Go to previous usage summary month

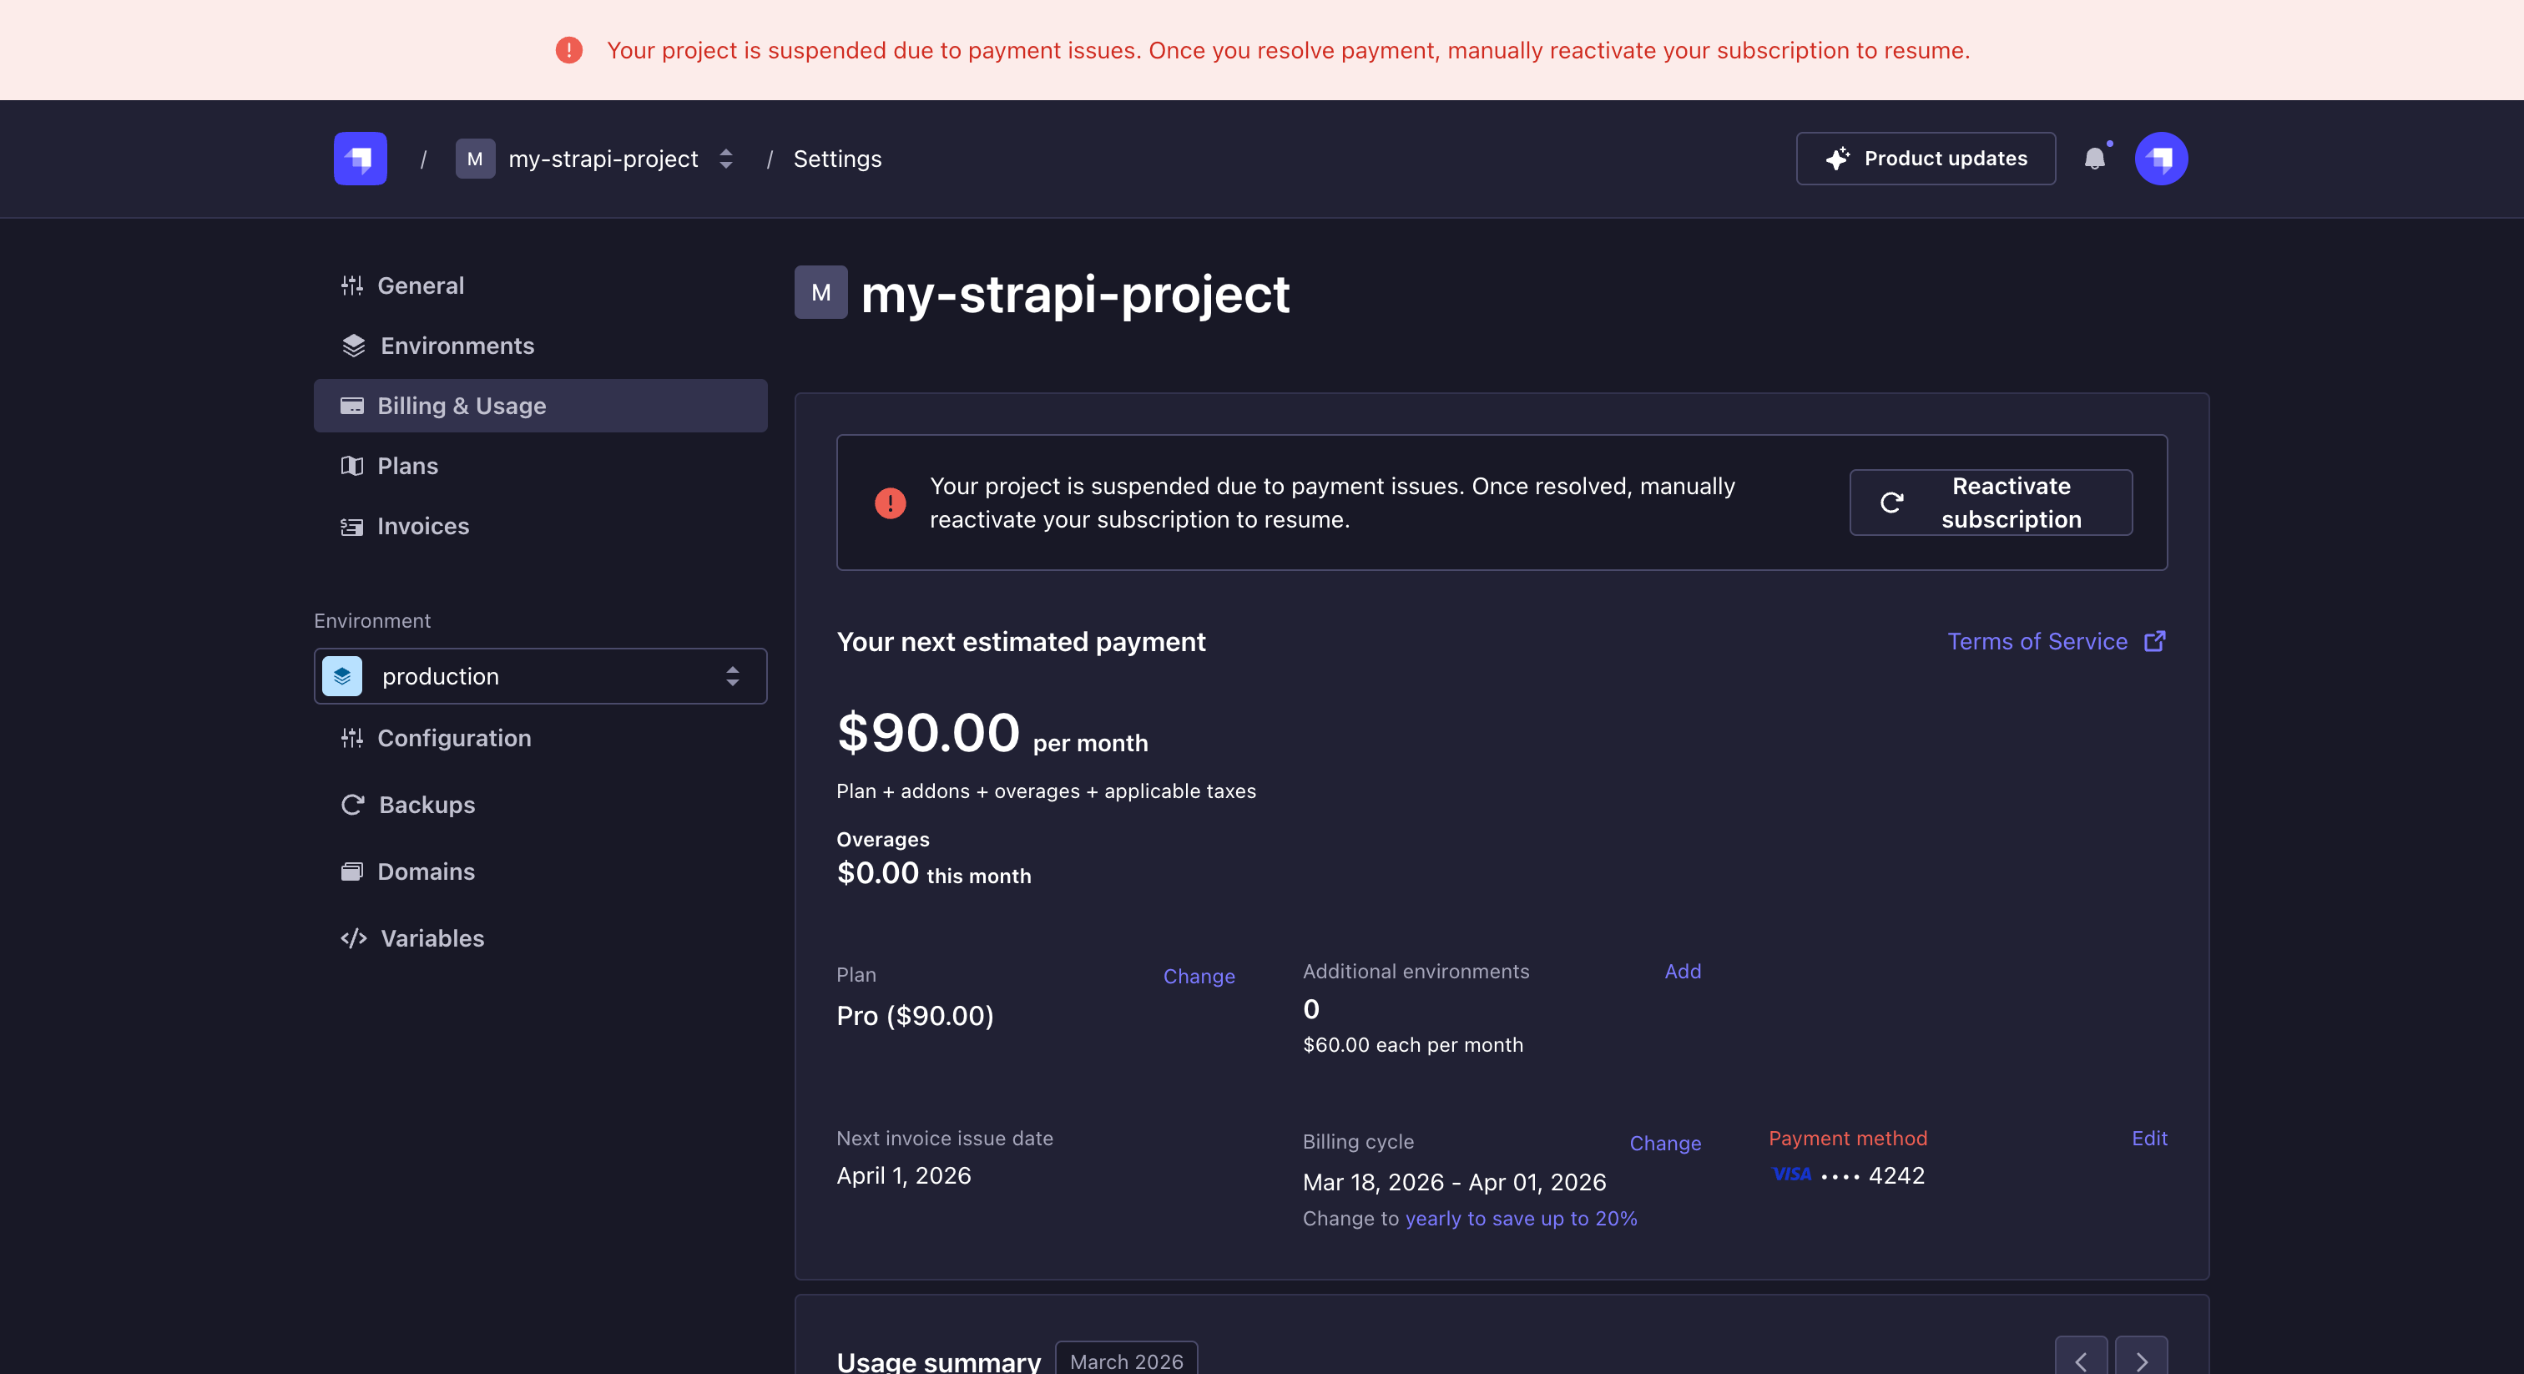click(x=2080, y=1361)
